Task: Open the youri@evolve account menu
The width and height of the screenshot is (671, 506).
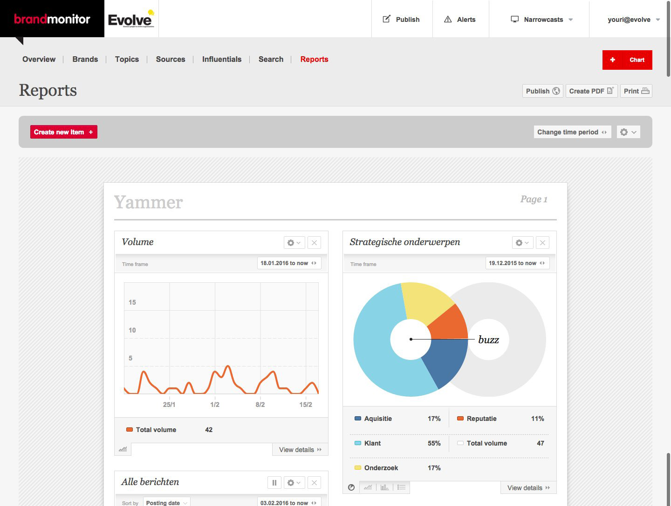Action: [x=633, y=20]
